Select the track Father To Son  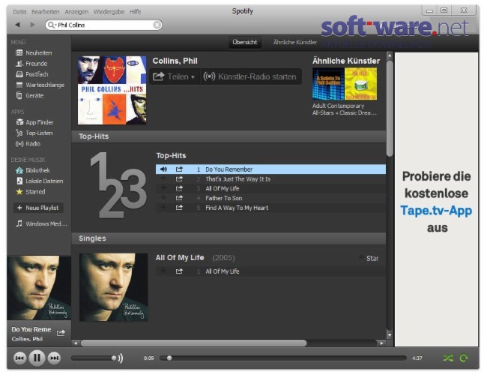[x=270, y=198]
